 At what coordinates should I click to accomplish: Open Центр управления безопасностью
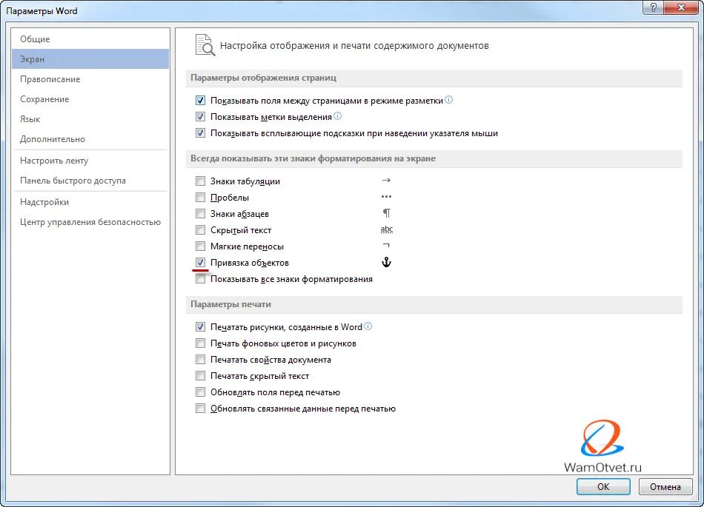(90, 222)
